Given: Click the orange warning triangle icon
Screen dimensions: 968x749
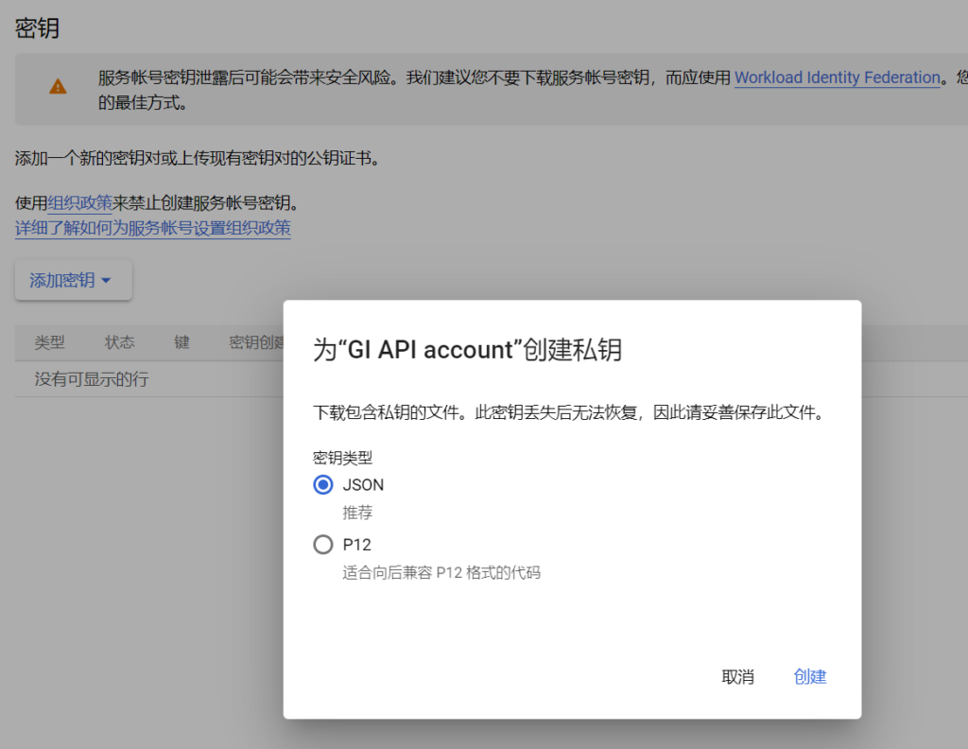Looking at the screenshot, I should (59, 87).
